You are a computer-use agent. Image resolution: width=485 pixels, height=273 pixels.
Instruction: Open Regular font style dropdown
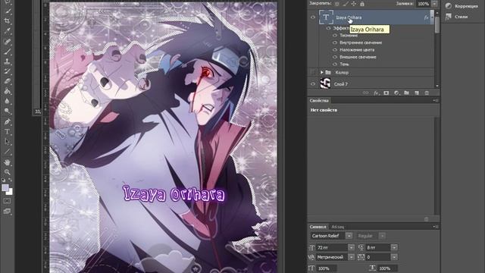382,236
